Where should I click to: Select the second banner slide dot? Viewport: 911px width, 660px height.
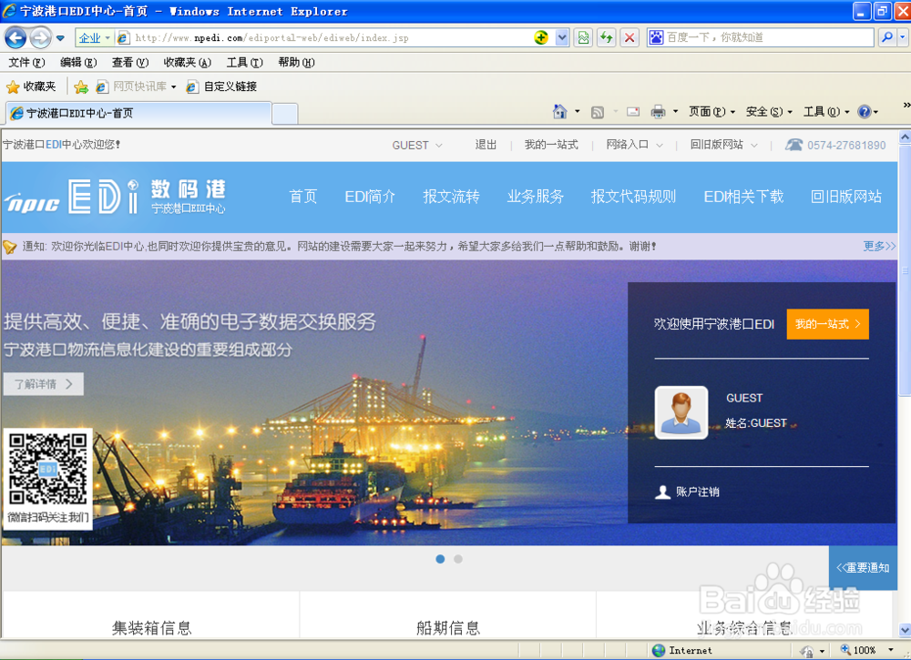[x=458, y=559]
